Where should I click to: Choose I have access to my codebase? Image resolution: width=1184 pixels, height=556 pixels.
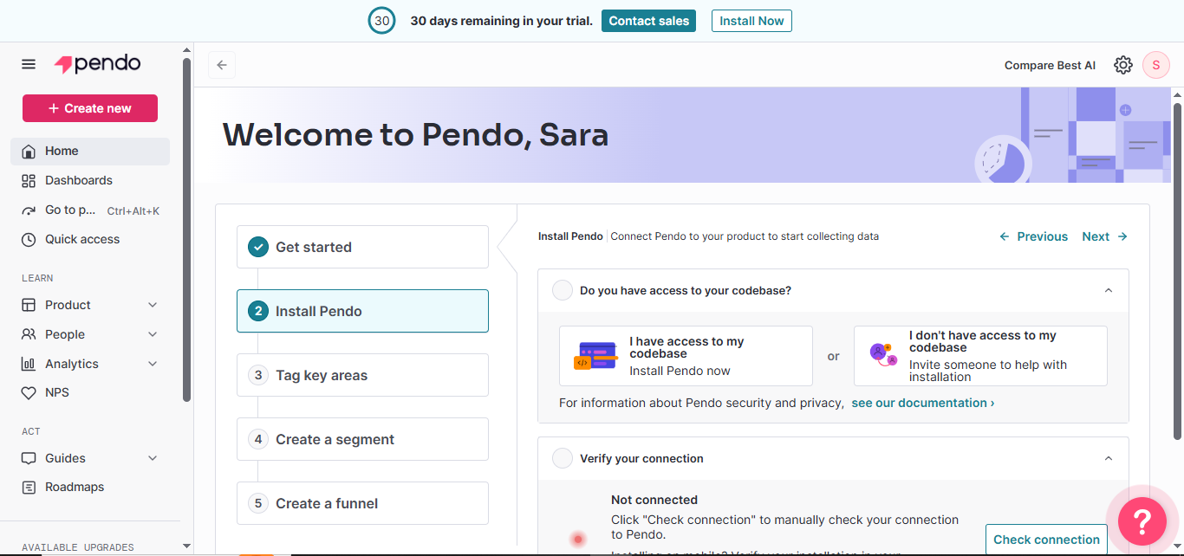pos(686,356)
